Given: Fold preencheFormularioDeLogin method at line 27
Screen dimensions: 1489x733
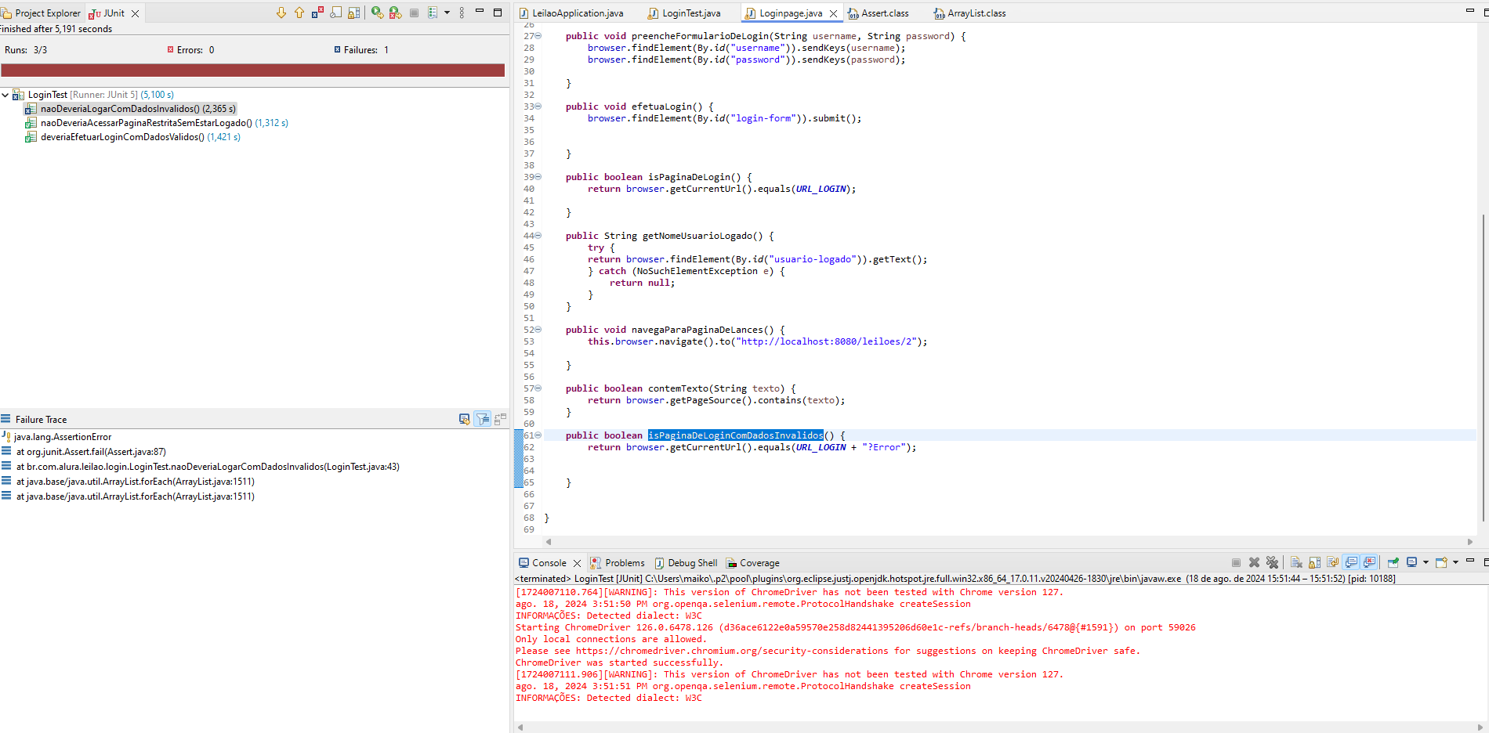Looking at the screenshot, I should (538, 36).
